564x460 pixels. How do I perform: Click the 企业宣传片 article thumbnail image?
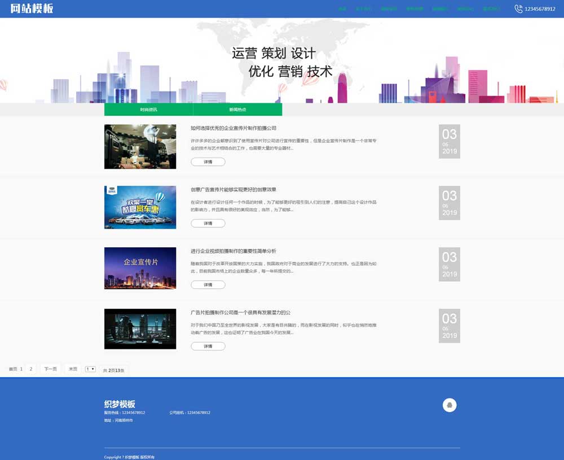tap(140, 268)
